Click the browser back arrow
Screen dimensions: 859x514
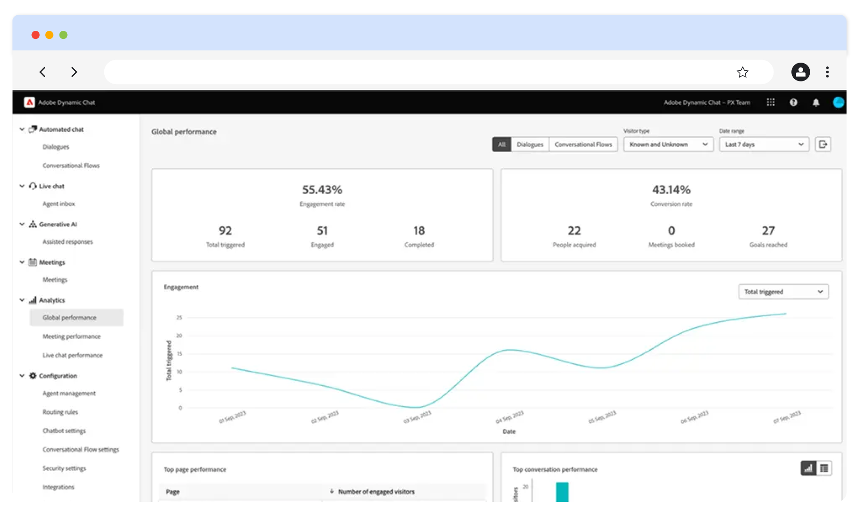43,72
